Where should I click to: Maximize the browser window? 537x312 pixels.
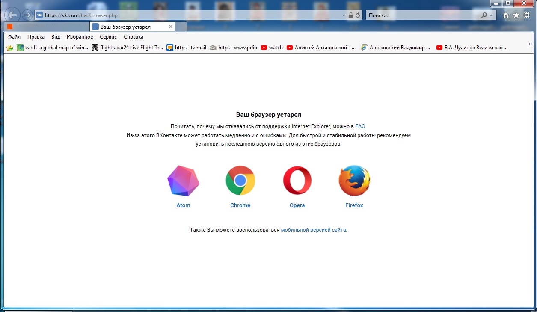point(508,3)
